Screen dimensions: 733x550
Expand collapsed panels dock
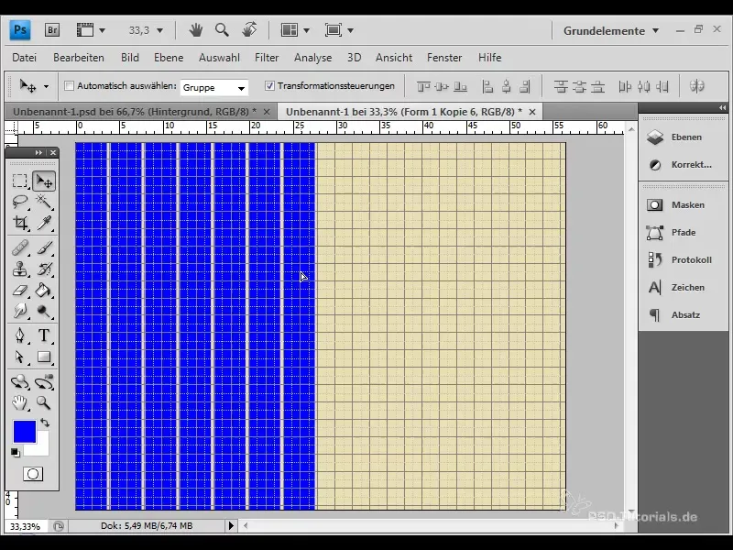pyautogui.click(x=722, y=107)
